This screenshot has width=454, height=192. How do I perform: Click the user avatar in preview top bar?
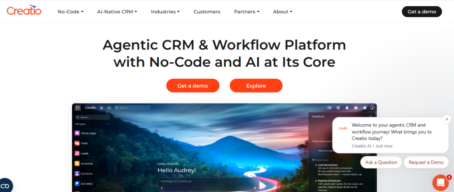(x=372, y=108)
